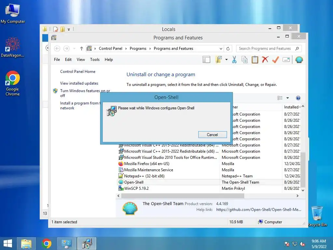Click the Move To folder toolbar icon
The width and height of the screenshot is (333, 250).
(x=218, y=60)
